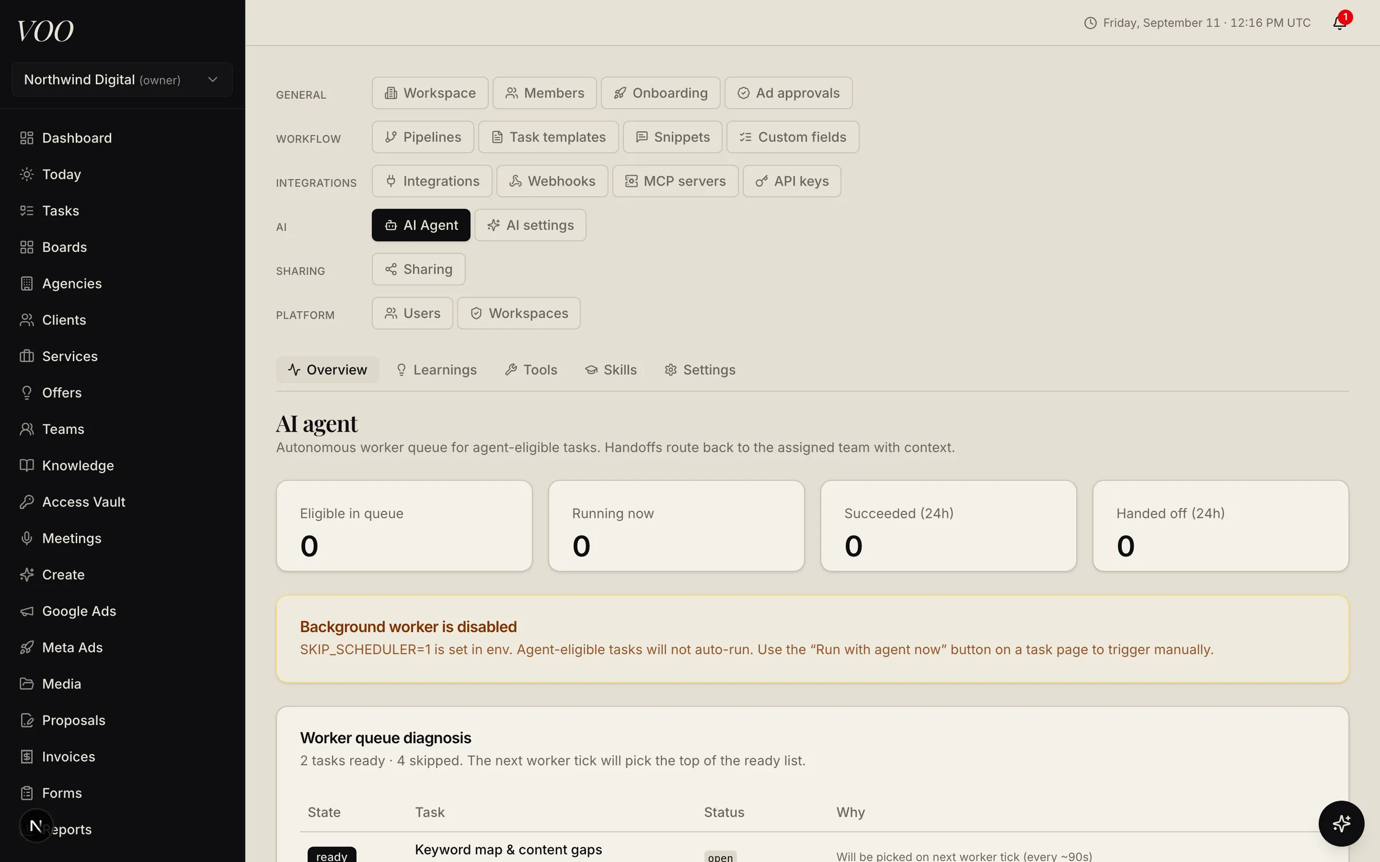Open Task templates
The height and width of the screenshot is (862, 1380).
coord(549,137)
